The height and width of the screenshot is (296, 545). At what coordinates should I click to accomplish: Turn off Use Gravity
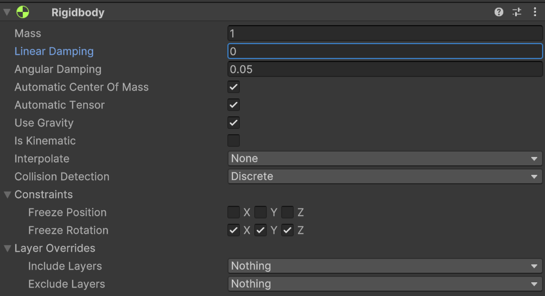[x=234, y=123]
